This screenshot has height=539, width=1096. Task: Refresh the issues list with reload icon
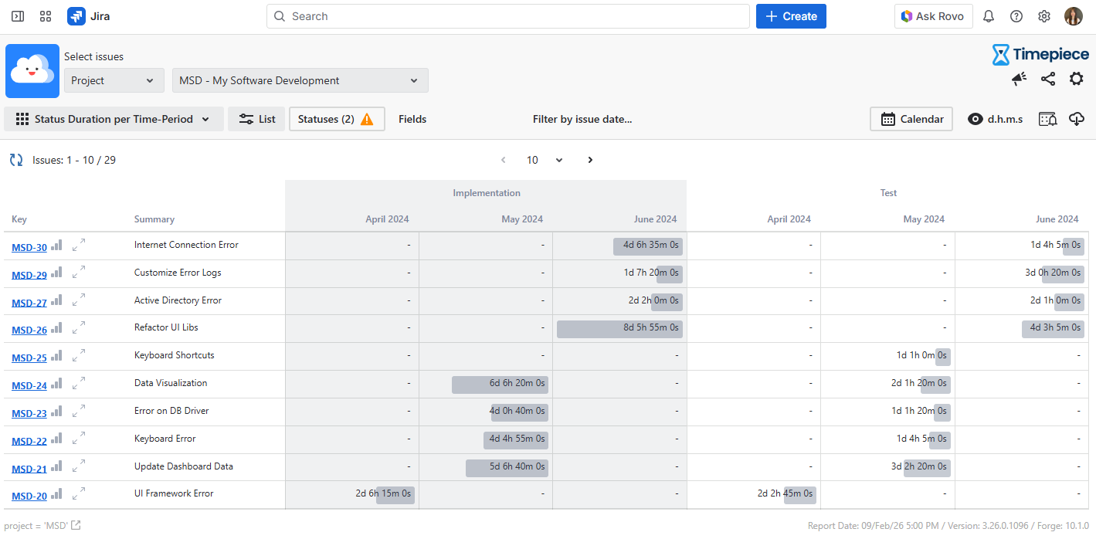point(16,160)
